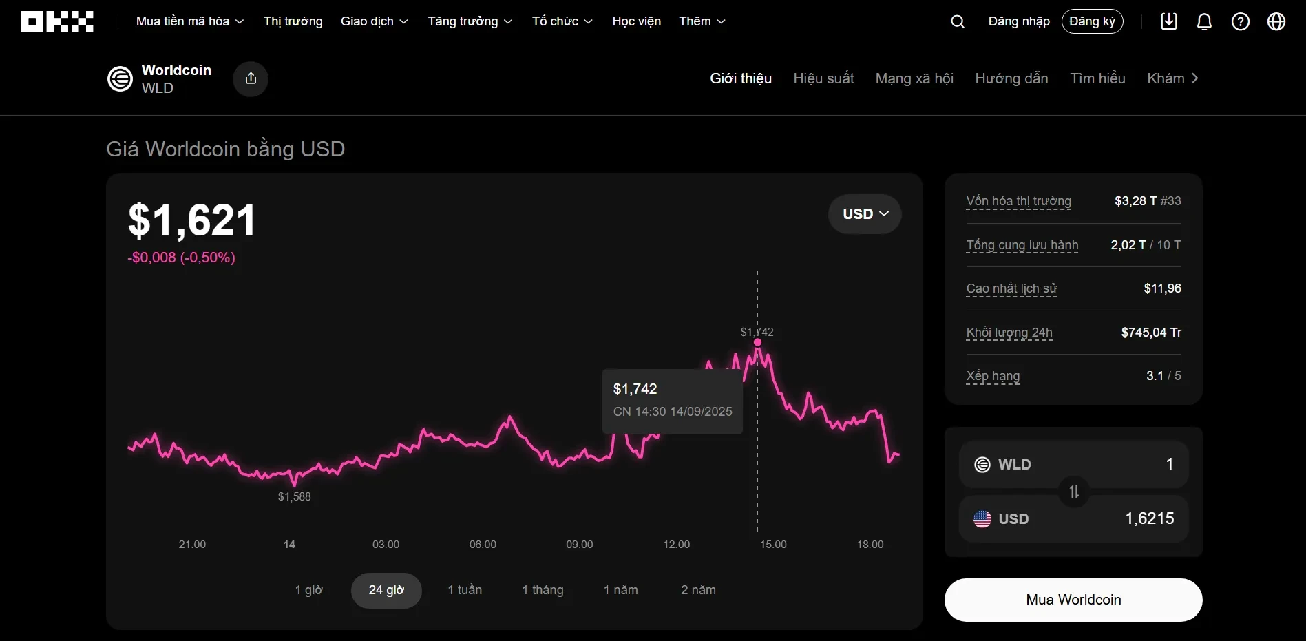The height and width of the screenshot is (641, 1306).
Task: Expand the Giao dịch menu
Action: coord(374,22)
